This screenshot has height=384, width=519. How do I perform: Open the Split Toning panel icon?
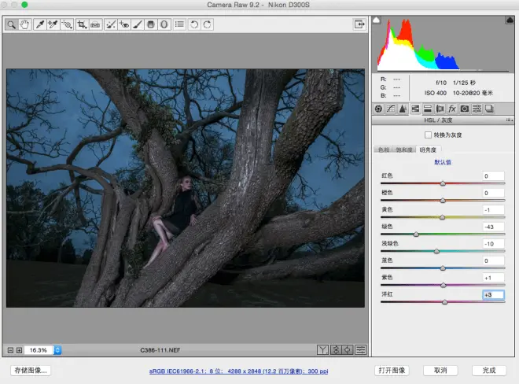click(x=427, y=109)
